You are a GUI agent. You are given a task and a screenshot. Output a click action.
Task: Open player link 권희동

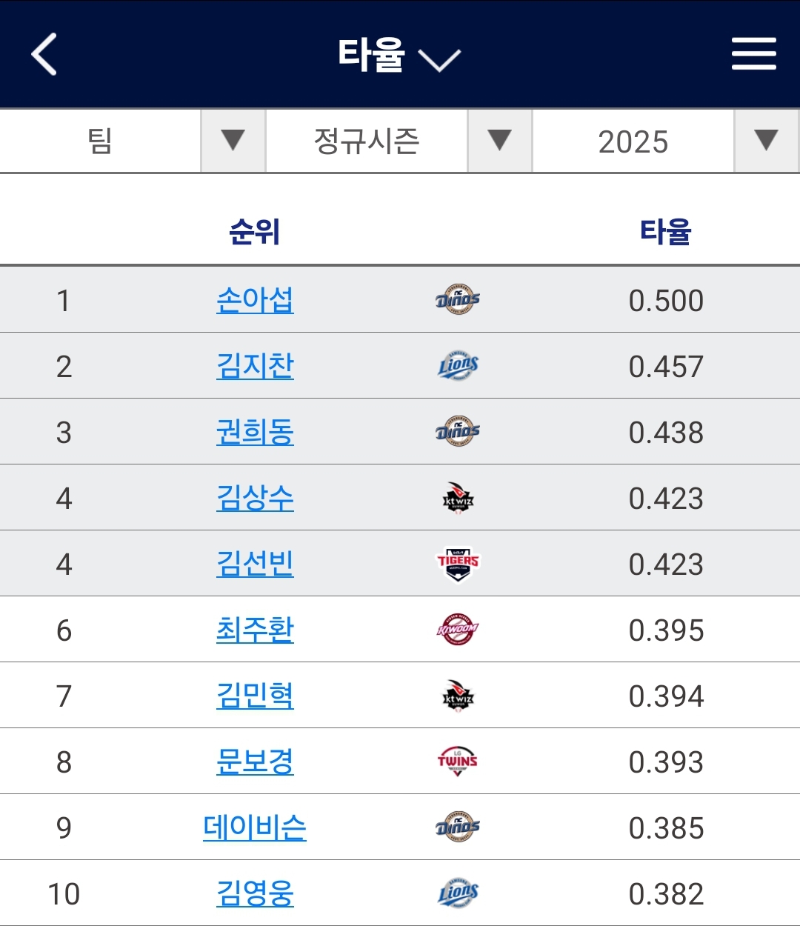click(255, 432)
